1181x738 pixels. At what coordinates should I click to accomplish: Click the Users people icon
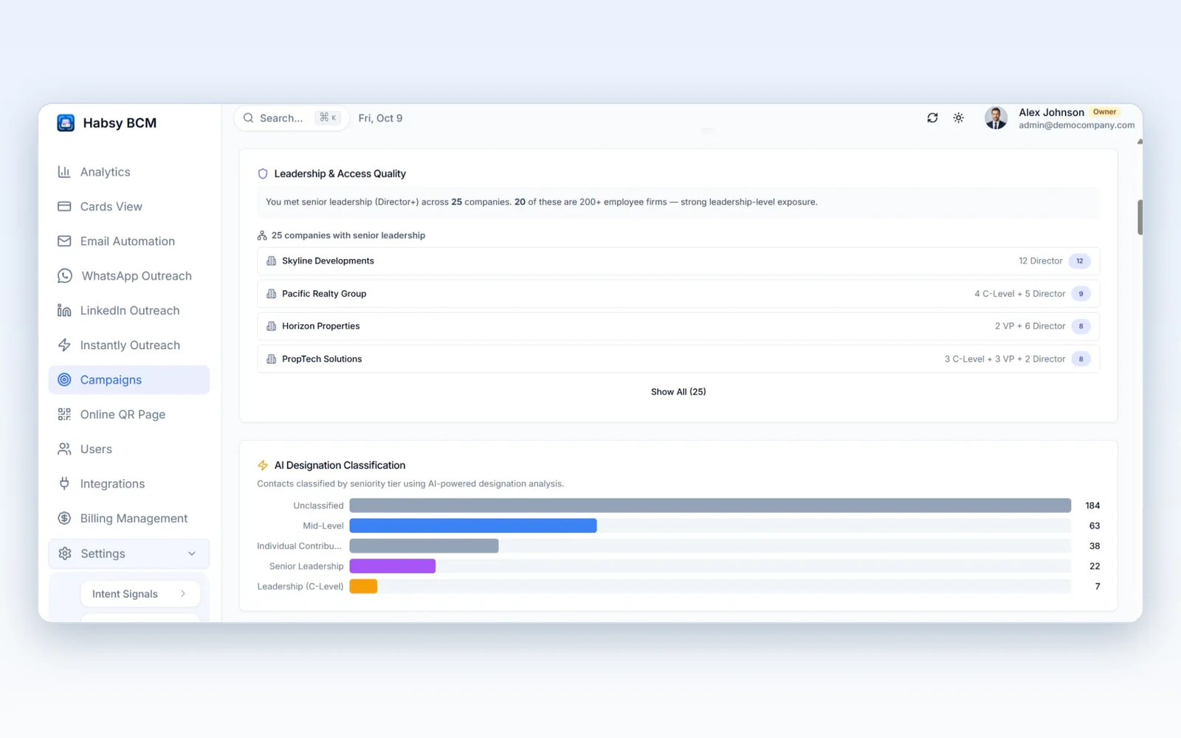[64, 449]
